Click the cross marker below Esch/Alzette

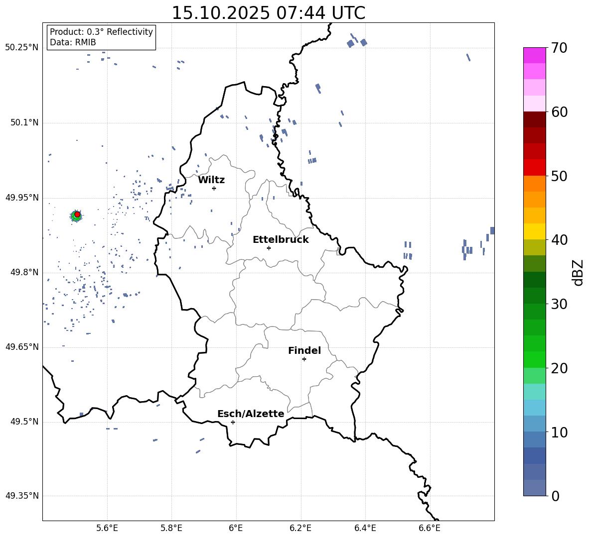(233, 422)
